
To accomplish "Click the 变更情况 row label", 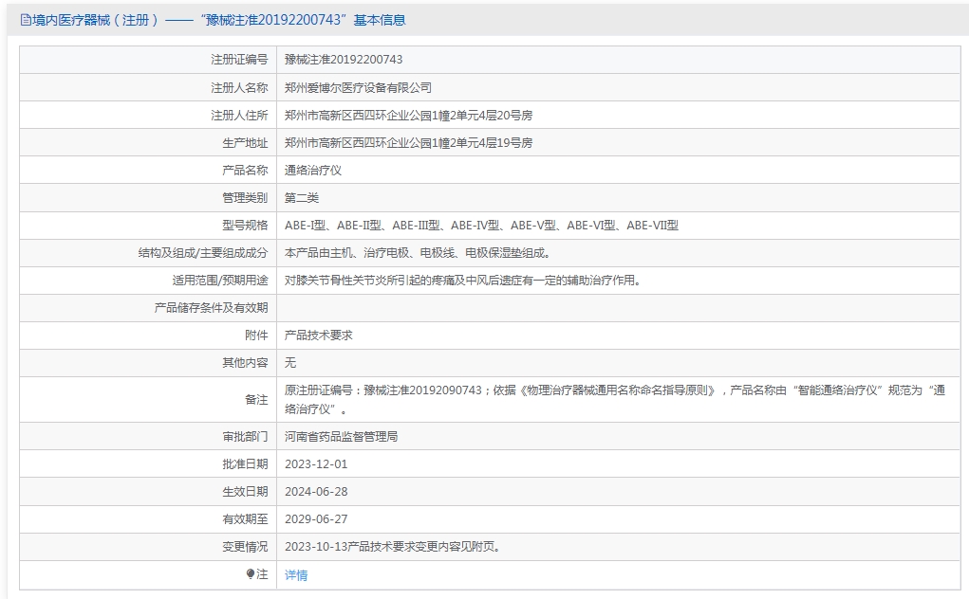I will coord(246,547).
